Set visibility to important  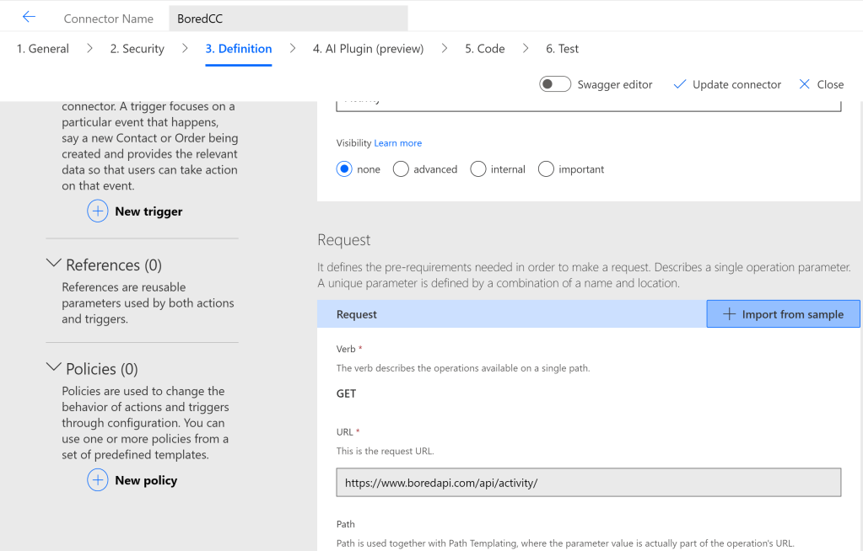(546, 169)
